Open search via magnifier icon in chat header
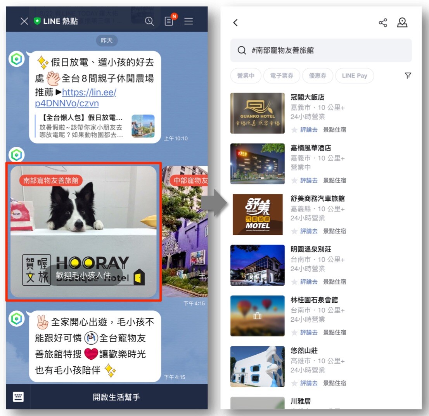The height and width of the screenshot is (416, 429). 149,21
